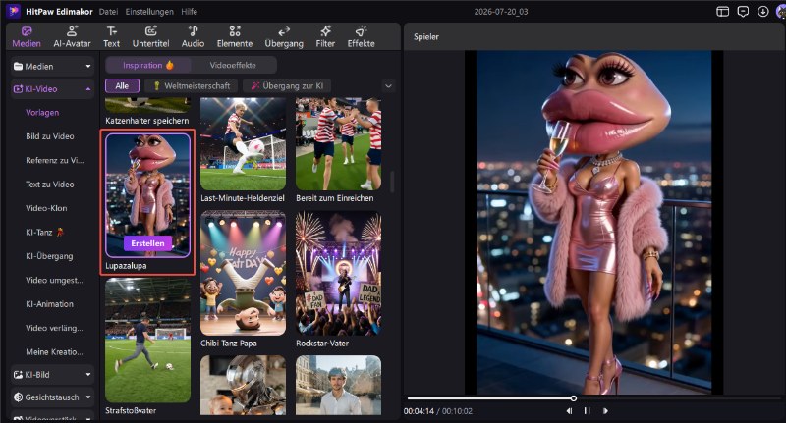Open the Übergang transitions panel
This screenshot has height=423, width=786.
point(284,37)
